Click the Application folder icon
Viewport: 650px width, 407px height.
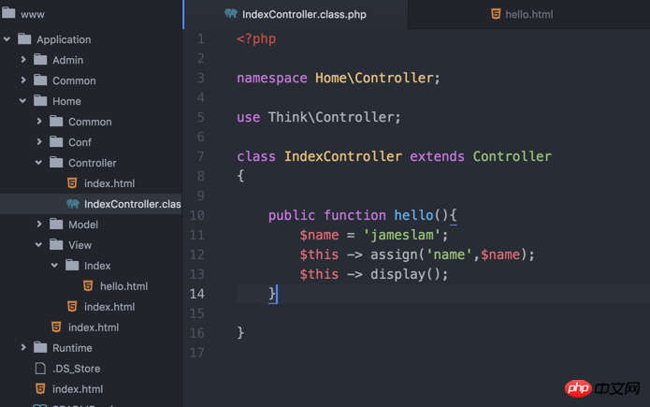tap(24, 39)
